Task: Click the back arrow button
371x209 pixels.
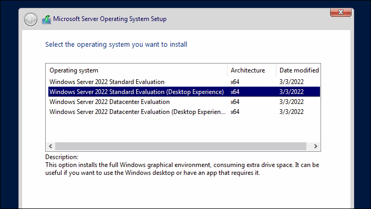Action: pos(30,19)
